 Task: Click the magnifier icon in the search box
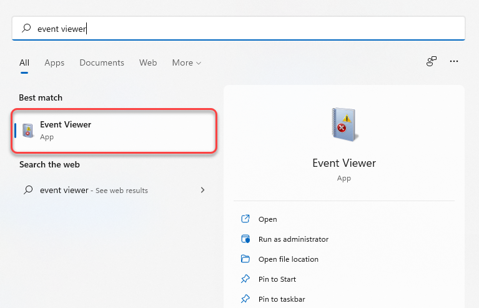26,28
